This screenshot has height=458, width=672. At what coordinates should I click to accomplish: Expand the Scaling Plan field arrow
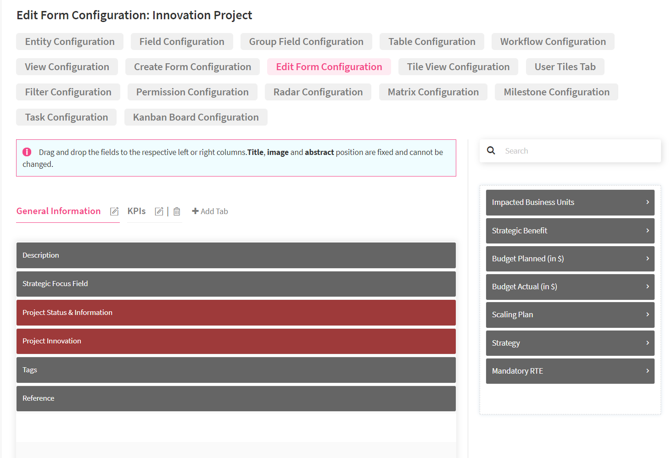click(647, 315)
